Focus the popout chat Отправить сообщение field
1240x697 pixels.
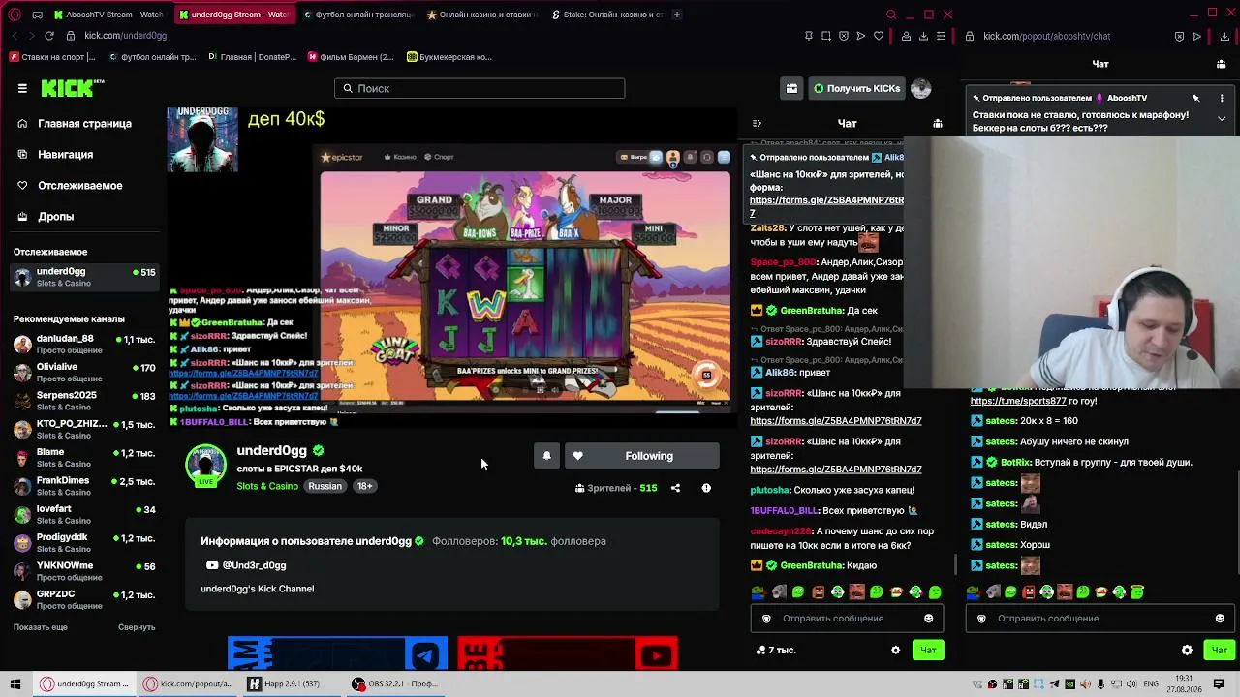tap(1099, 619)
